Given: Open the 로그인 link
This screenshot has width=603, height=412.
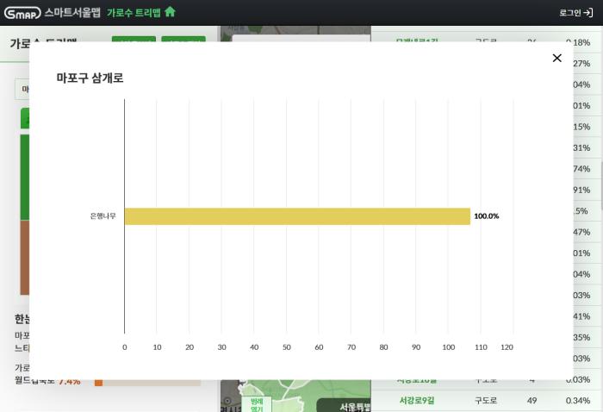Looking at the screenshot, I should tap(569, 13).
